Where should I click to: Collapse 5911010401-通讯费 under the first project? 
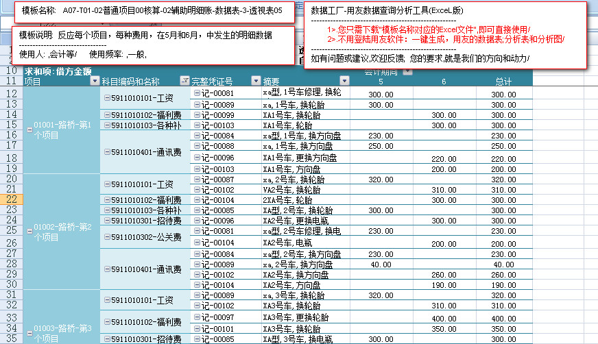coord(107,152)
